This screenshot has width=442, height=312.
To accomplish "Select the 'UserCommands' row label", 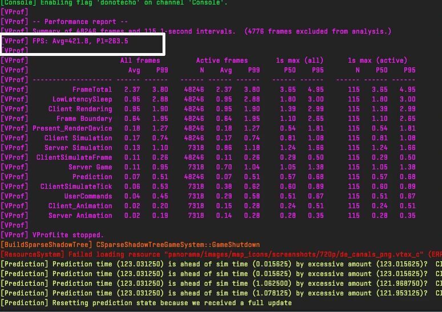I will pyautogui.click(x=88, y=196).
